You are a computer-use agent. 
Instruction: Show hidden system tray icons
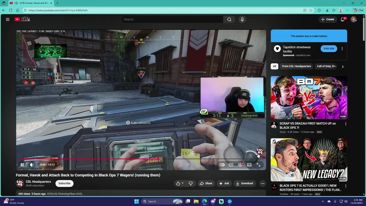pos(323,201)
